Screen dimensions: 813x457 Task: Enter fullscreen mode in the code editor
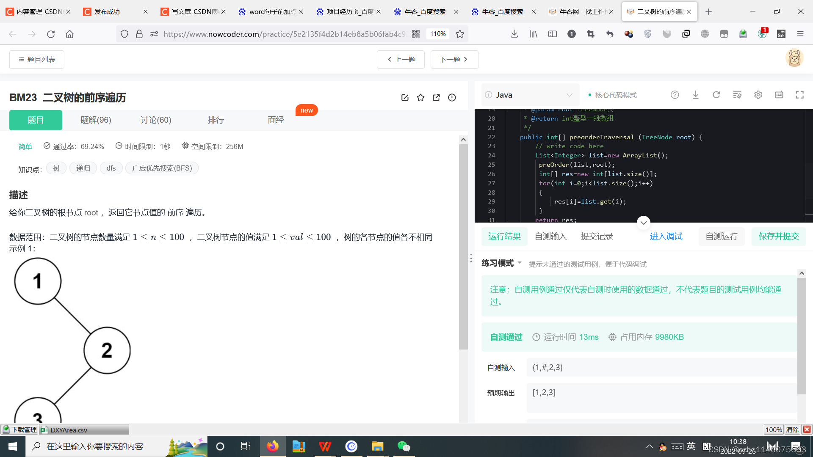(799, 95)
